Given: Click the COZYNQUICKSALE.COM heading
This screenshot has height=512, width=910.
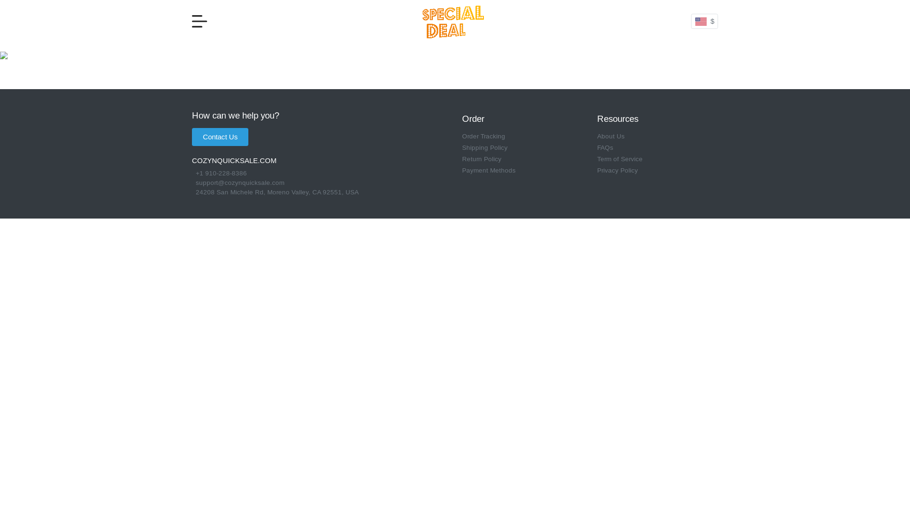Looking at the screenshot, I should click(234, 161).
